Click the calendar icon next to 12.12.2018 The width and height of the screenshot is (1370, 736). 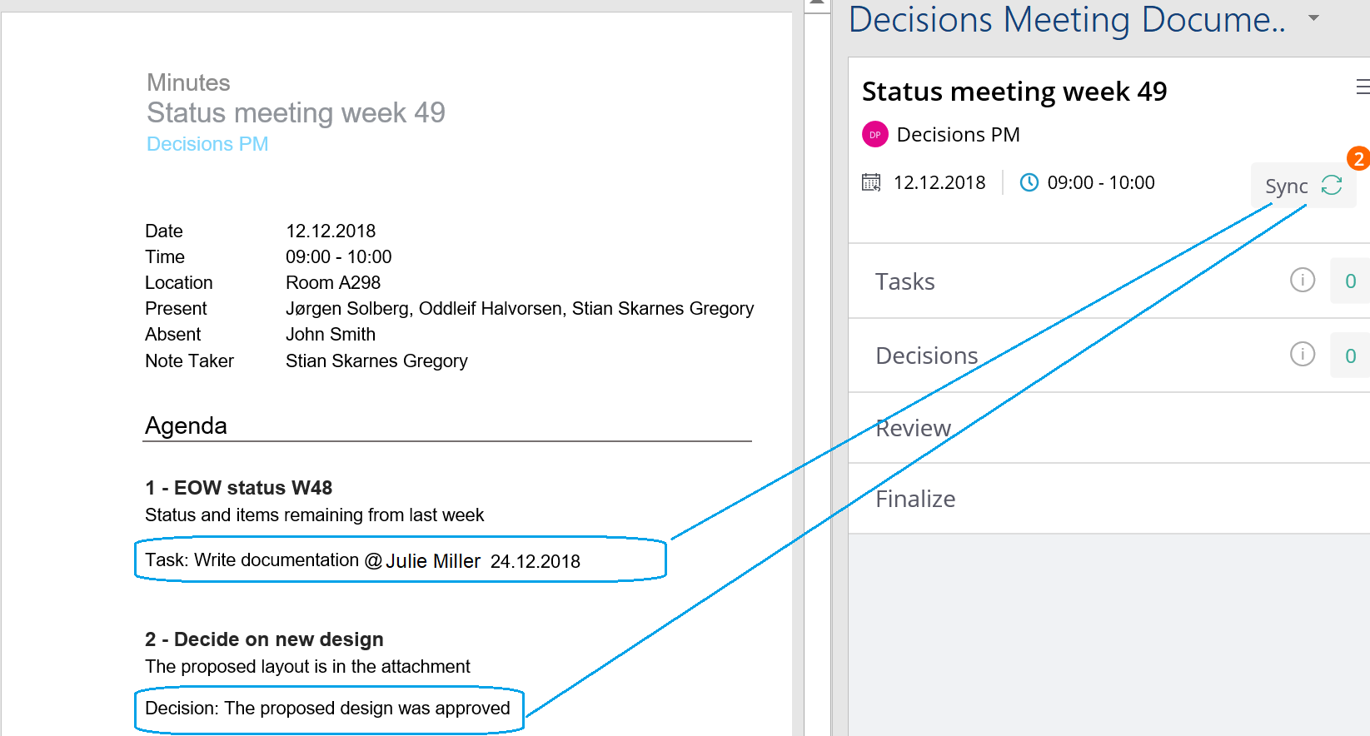pos(871,182)
